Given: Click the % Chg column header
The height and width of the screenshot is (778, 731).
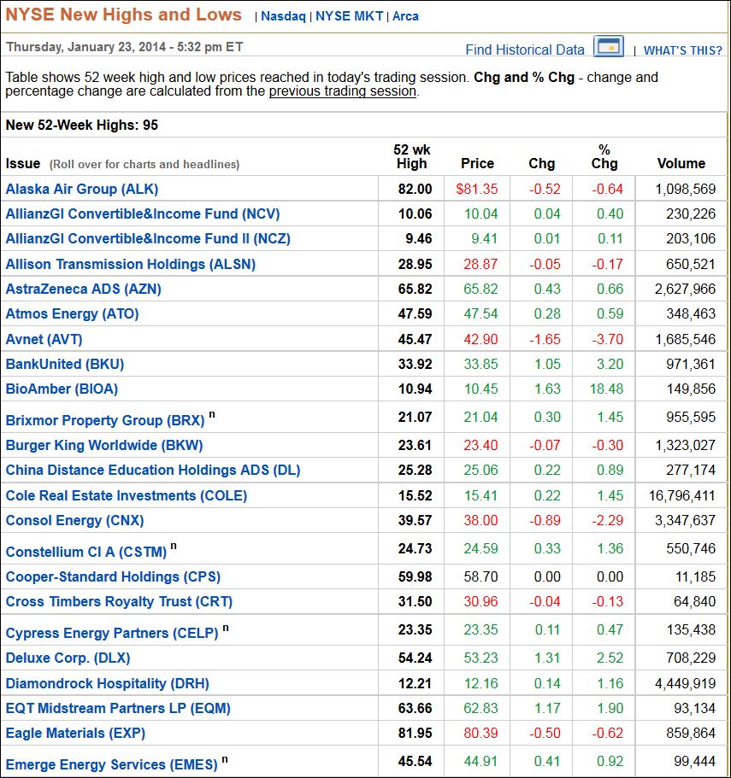Looking at the screenshot, I should tap(604, 157).
